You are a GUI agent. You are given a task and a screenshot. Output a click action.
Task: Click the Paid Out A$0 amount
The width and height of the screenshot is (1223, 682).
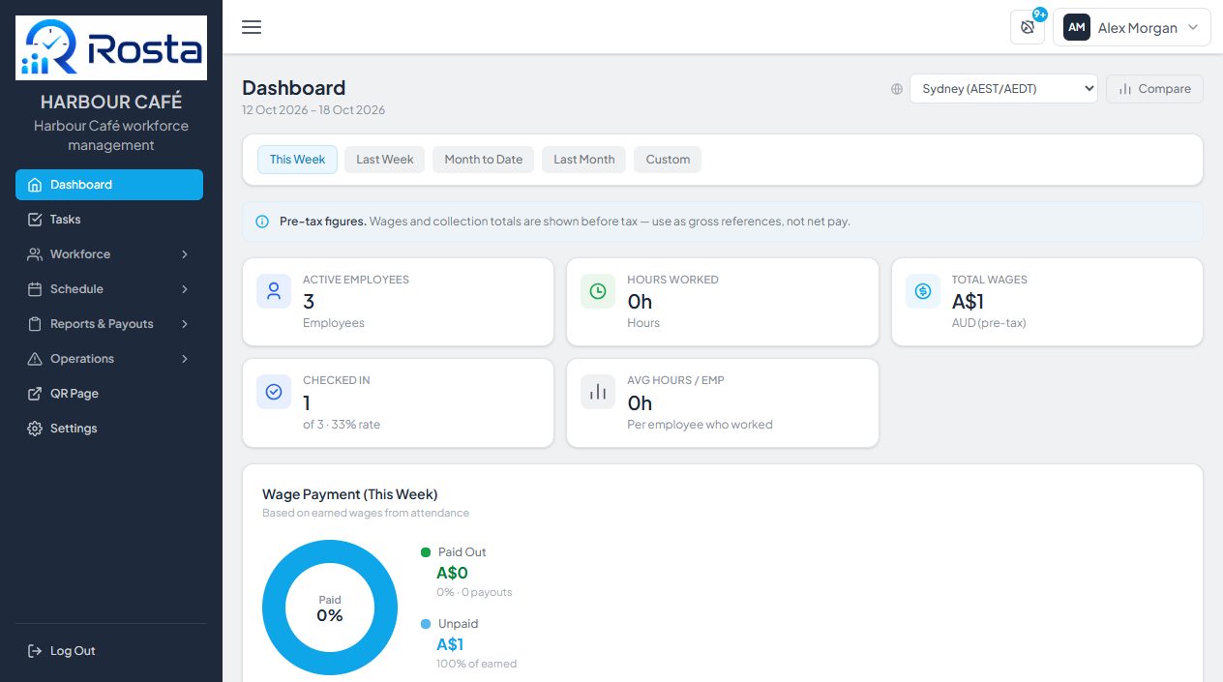click(x=452, y=573)
